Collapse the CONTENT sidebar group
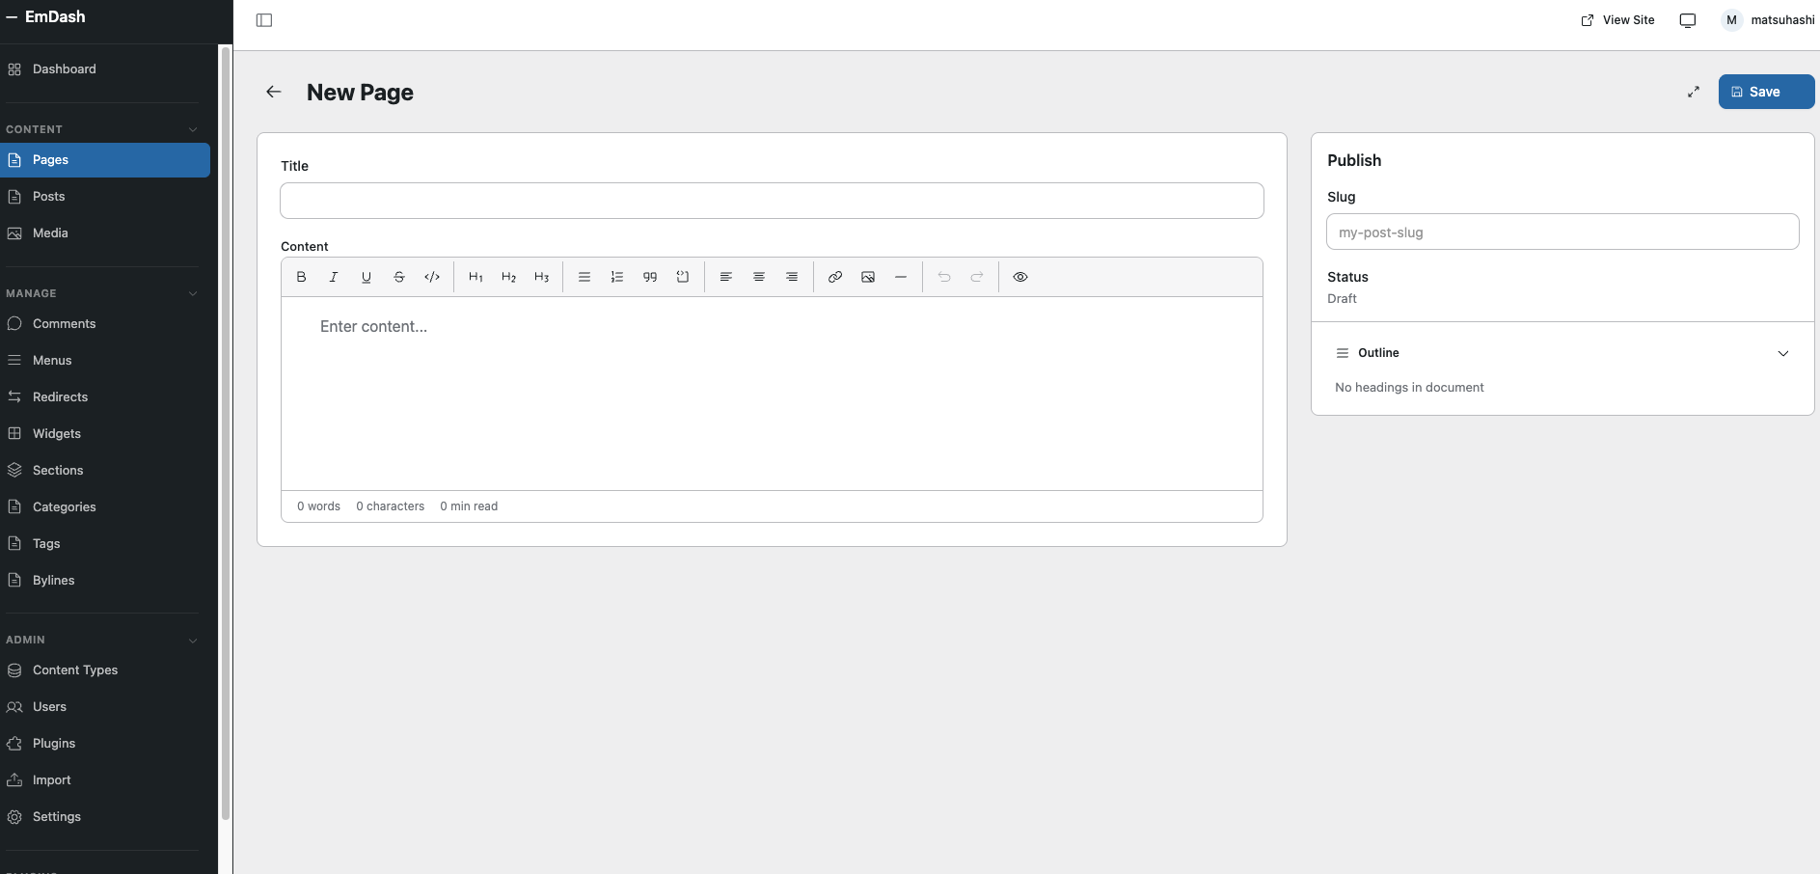 (193, 129)
